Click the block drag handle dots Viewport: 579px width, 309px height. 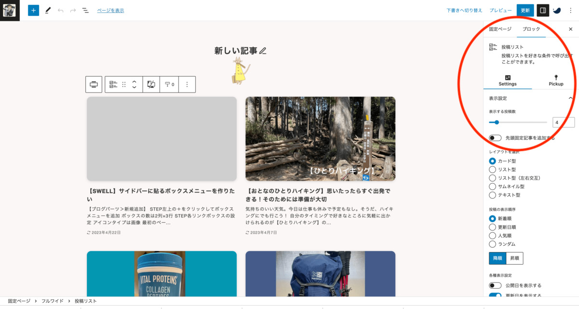pos(124,84)
